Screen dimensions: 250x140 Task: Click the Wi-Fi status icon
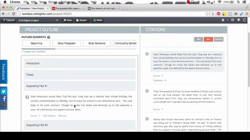pyautogui.click(x=220, y=2)
